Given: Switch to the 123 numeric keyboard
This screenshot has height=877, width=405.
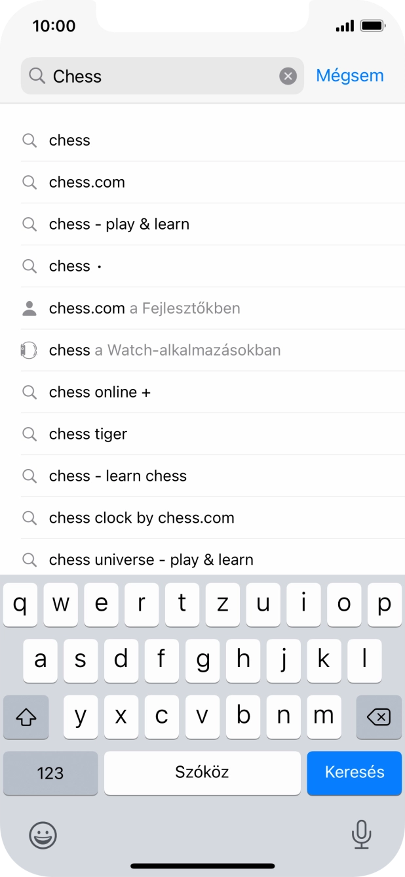Looking at the screenshot, I should pos(50,773).
